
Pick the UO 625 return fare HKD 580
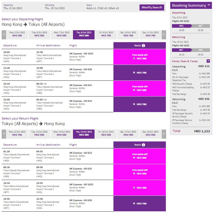click(134, 174)
